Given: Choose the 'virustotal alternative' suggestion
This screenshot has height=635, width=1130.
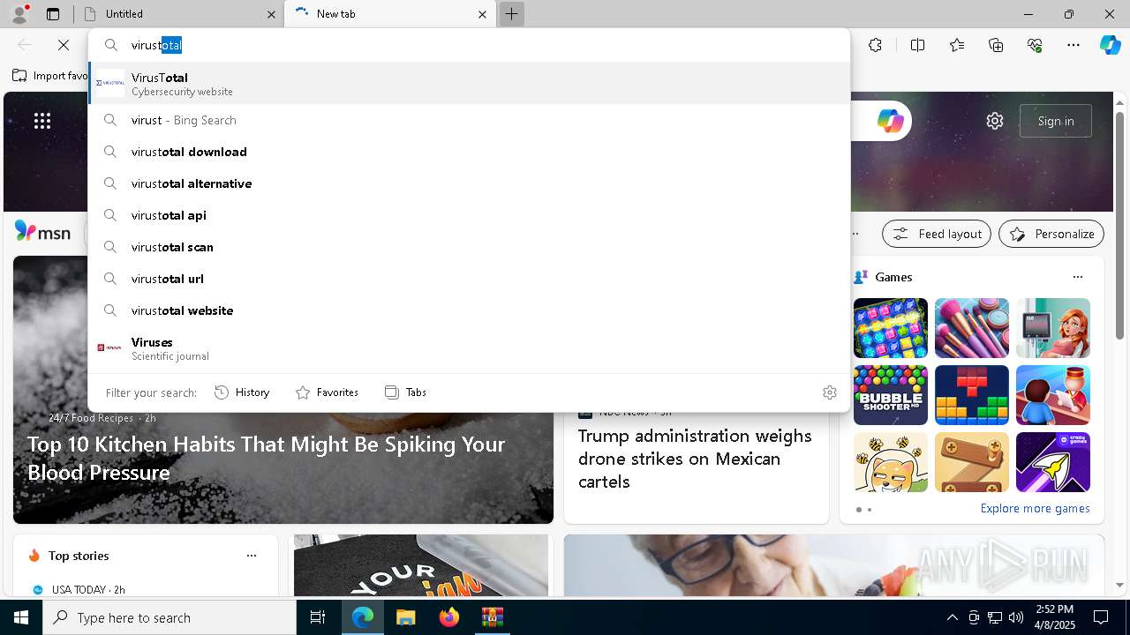Looking at the screenshot, I should (469, 183).
